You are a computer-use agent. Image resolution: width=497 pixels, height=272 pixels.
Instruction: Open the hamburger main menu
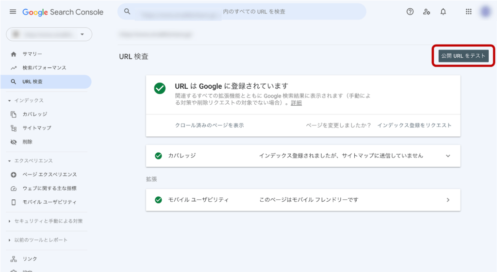click(x=13, y=12)
